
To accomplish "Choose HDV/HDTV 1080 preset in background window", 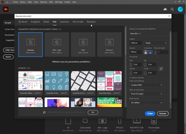I will [137, 121].
